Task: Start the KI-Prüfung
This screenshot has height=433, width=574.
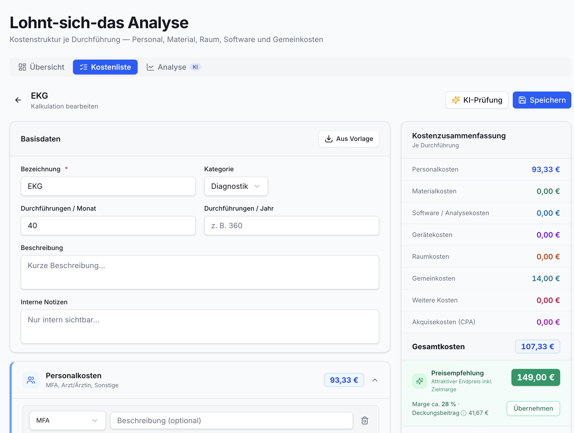Action: (477, 100)
